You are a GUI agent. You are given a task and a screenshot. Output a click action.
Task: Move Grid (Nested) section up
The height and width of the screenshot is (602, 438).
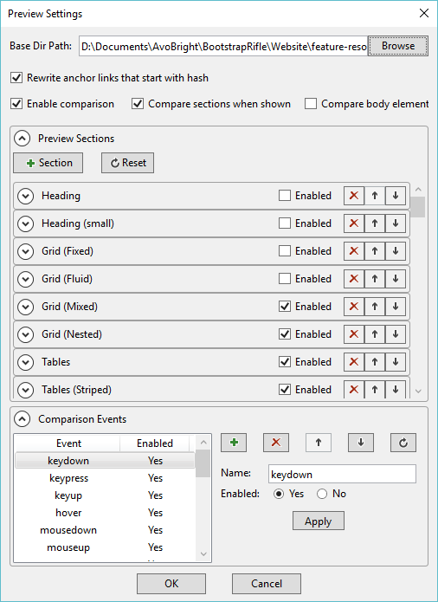click(x=374, y=334)
